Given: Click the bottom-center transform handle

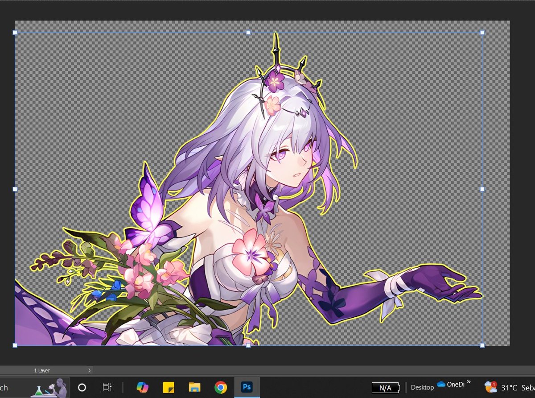Looking at the screenshot, I should coord(248,345).
